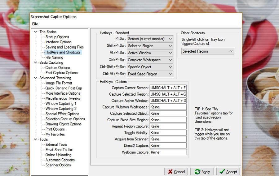279x176 pixels.
Task: Click the Capture Active Window hotkey field
Action: coord(168,101)
